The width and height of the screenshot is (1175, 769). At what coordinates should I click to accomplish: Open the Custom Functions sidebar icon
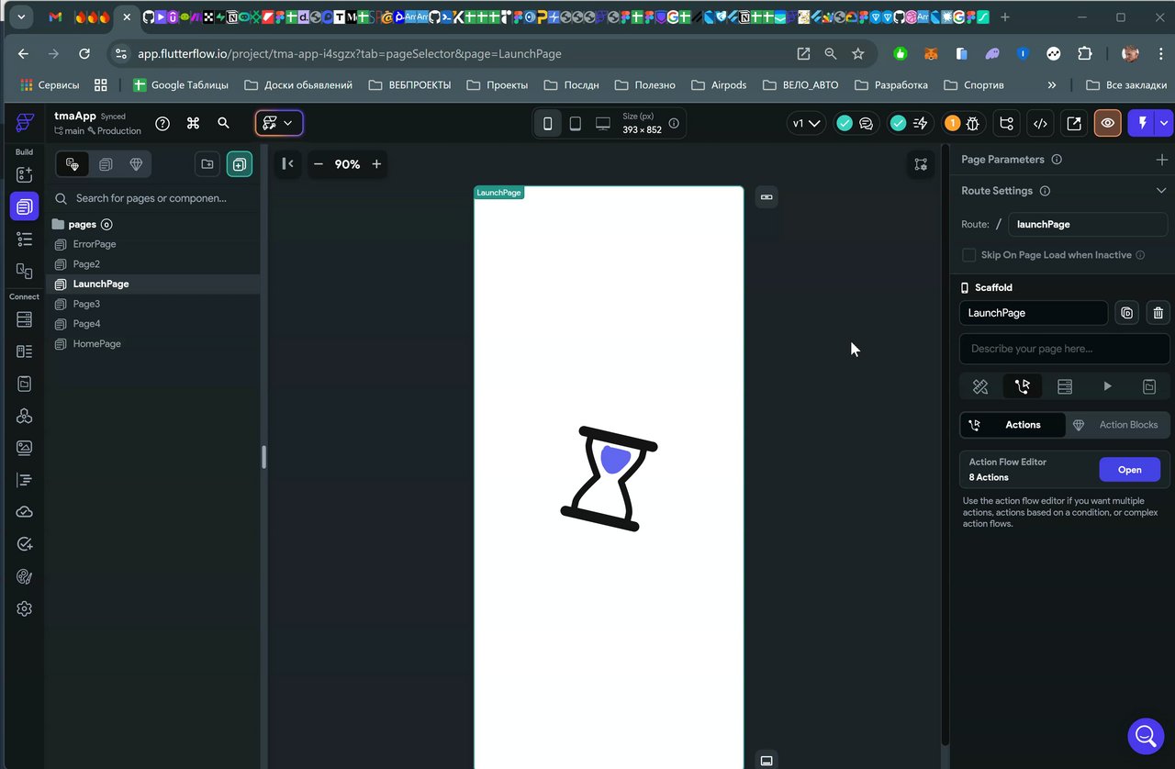[25, 480]
